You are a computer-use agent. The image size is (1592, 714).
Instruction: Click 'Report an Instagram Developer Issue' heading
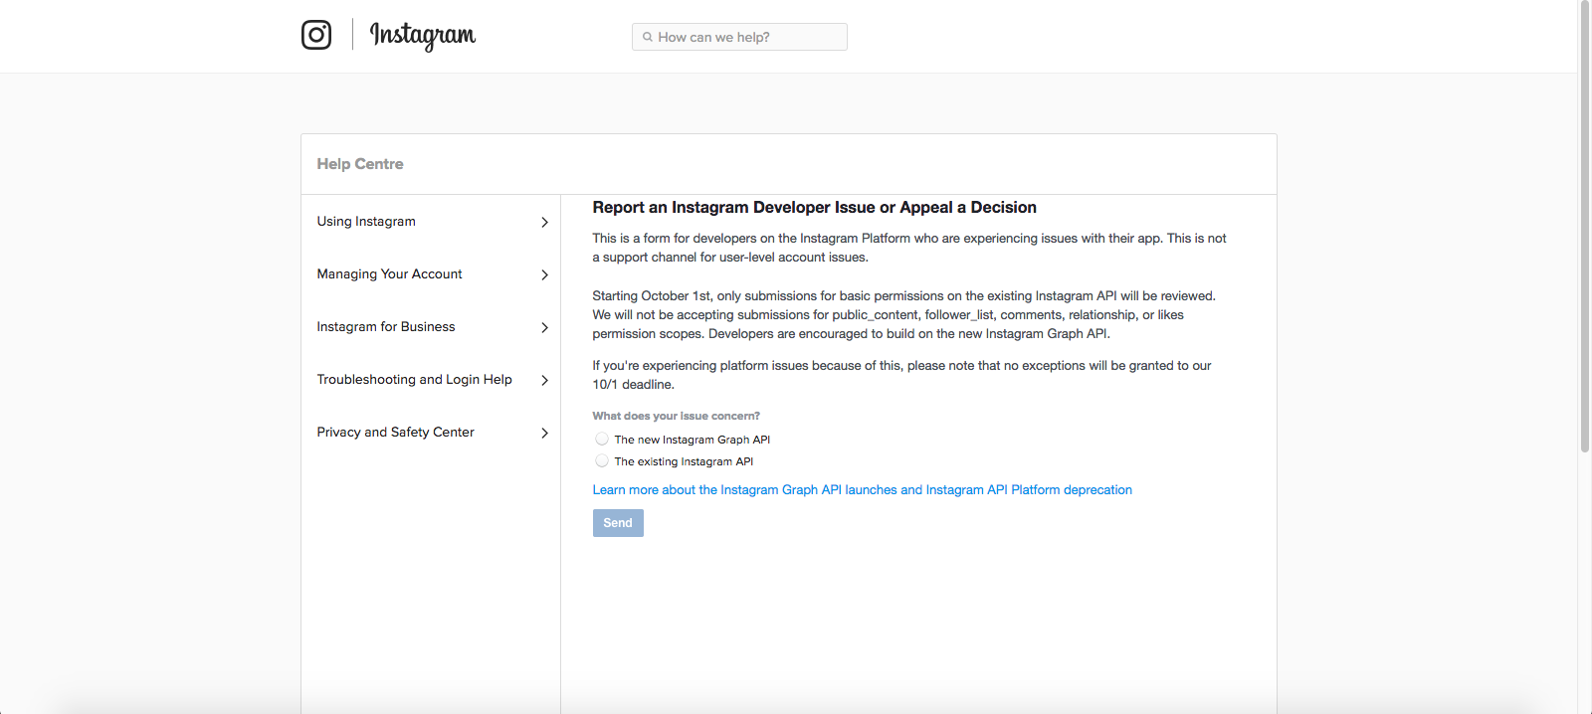tap(815, 207)
